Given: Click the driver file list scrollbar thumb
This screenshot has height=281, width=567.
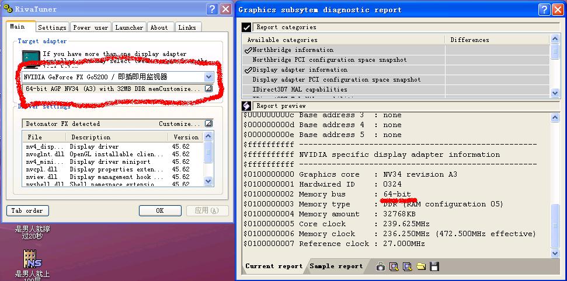Looking at the screenshot, I should tap(208, 152).
